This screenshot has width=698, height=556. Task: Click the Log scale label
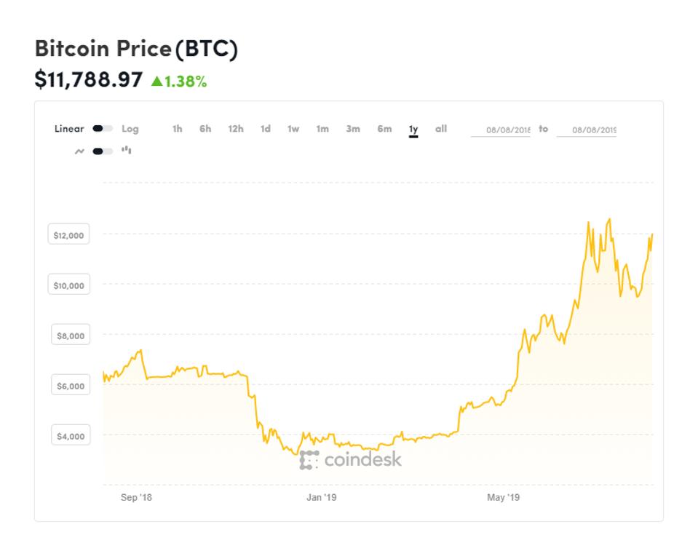pyautogui.click(x=130, y=129)
